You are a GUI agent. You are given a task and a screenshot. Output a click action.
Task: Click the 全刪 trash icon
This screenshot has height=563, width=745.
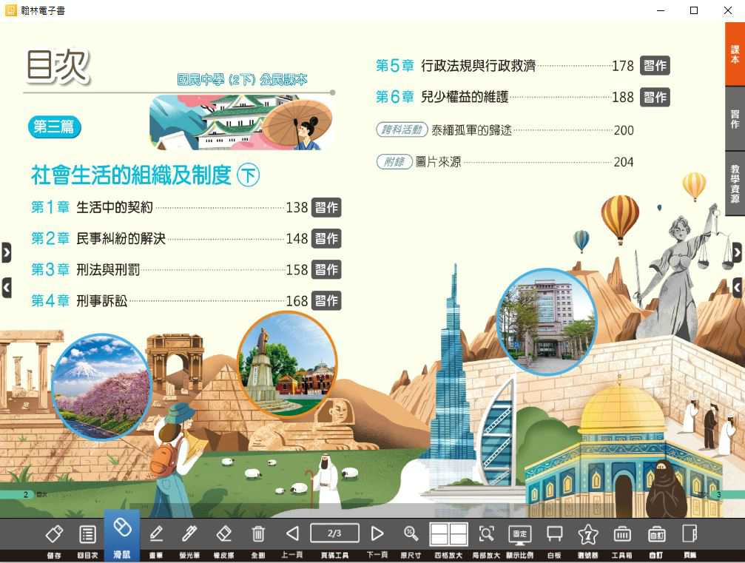258,534
